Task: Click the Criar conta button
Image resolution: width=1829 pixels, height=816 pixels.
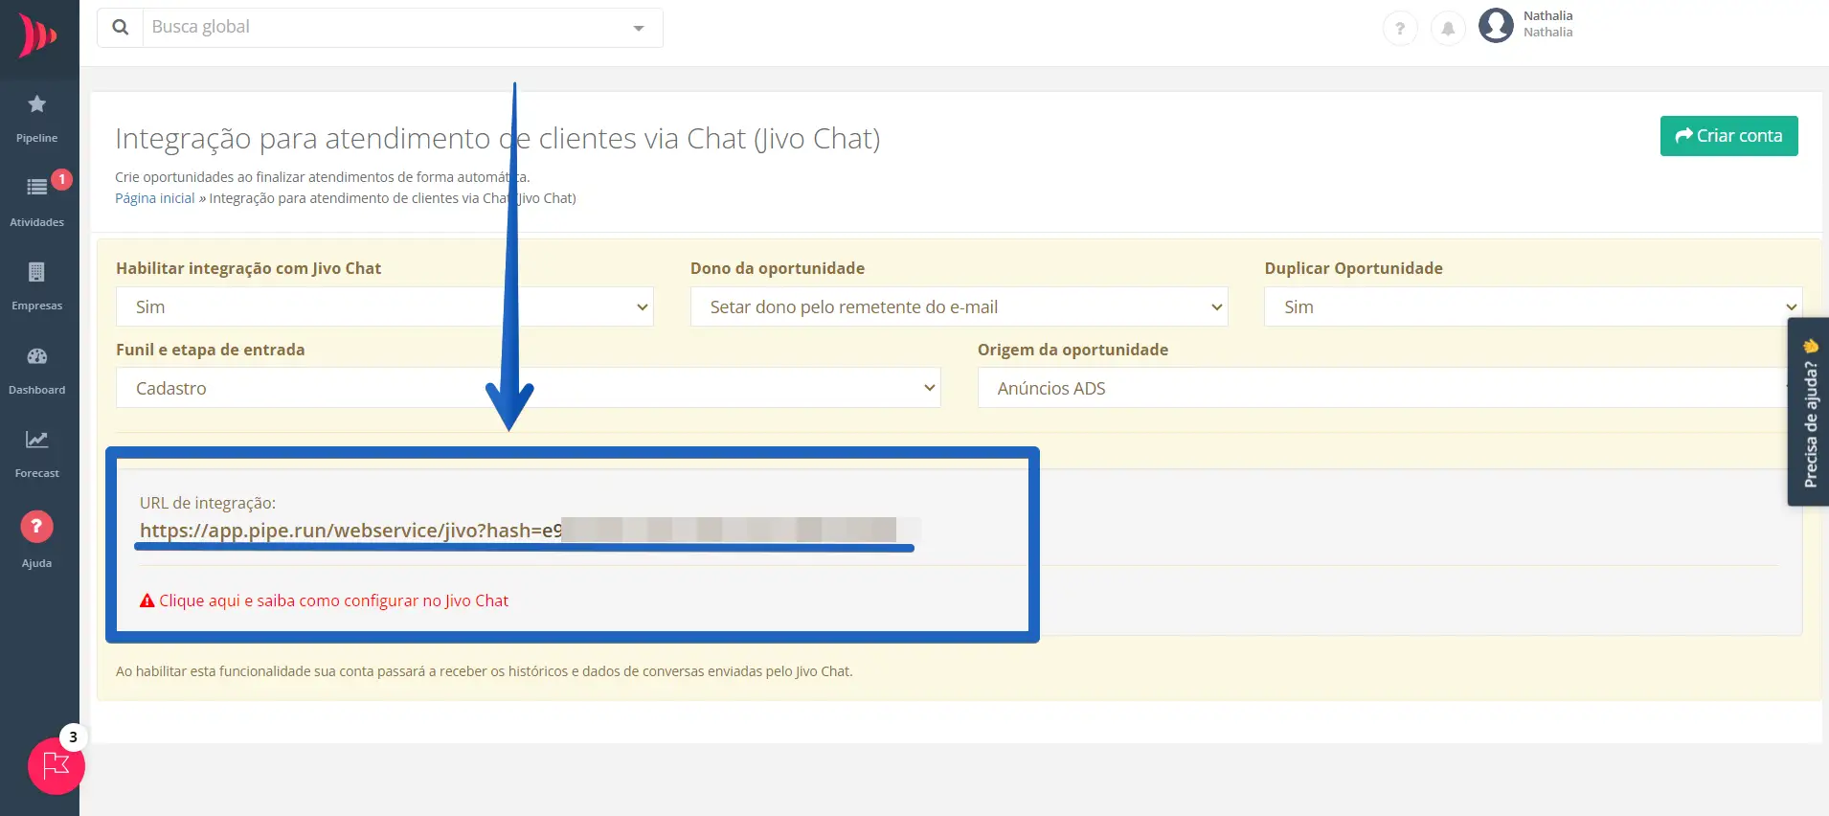Action: click(1728, 136)
